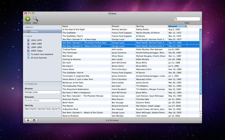Screen dimensions: 225x140
Task: Select The Godfather: Part III row
Action: [130, 73]
